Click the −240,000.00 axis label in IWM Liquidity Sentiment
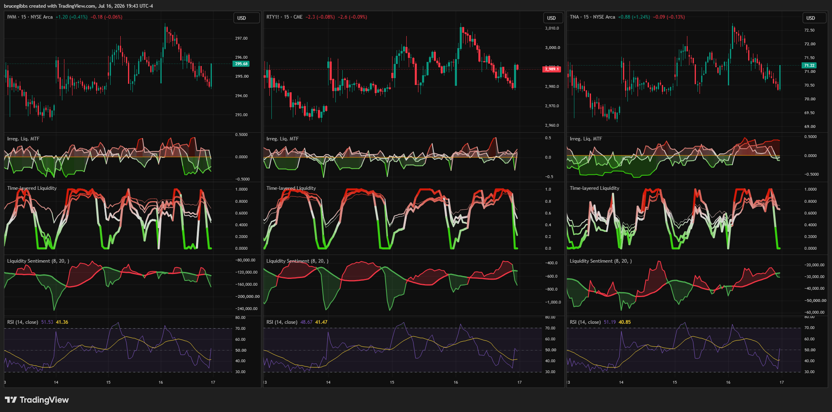 [246, 309]
